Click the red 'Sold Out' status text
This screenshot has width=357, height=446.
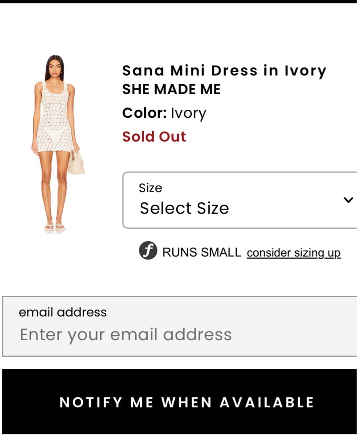(x=154, y=136)
